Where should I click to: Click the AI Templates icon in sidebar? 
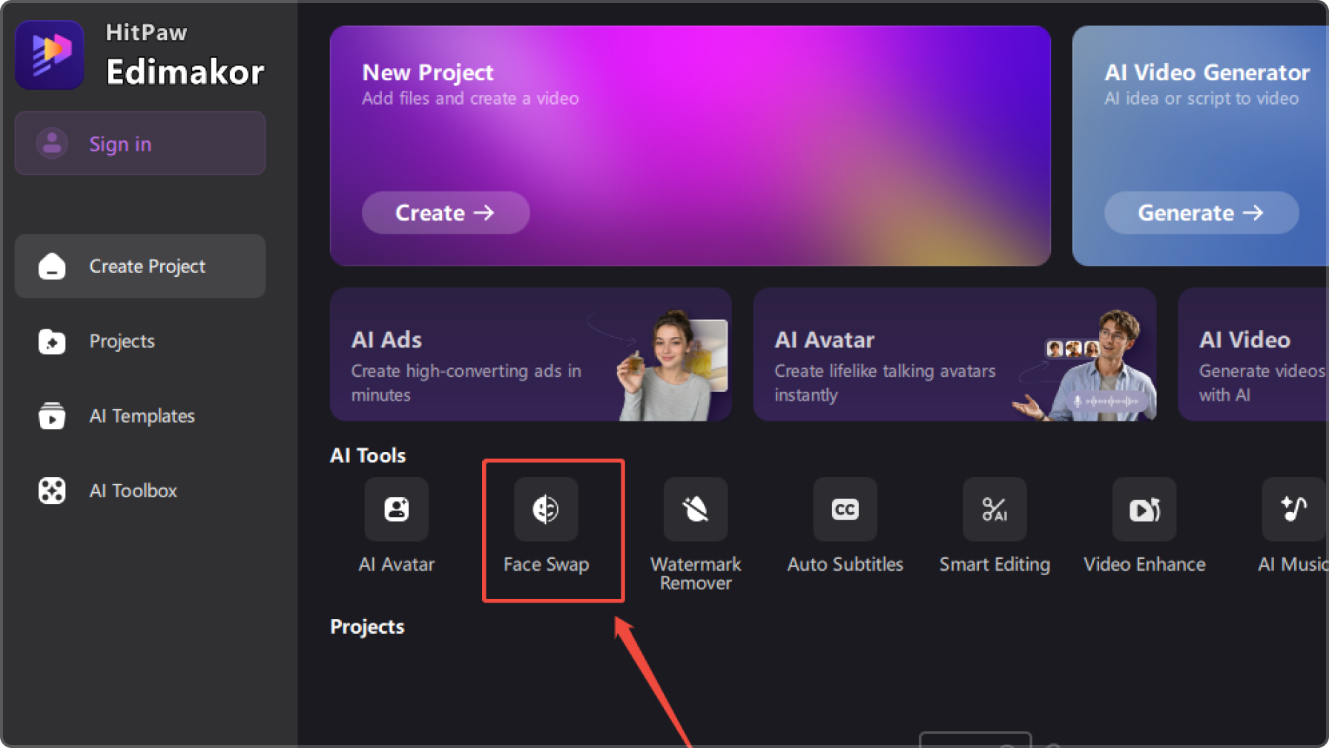pos(52,416)
